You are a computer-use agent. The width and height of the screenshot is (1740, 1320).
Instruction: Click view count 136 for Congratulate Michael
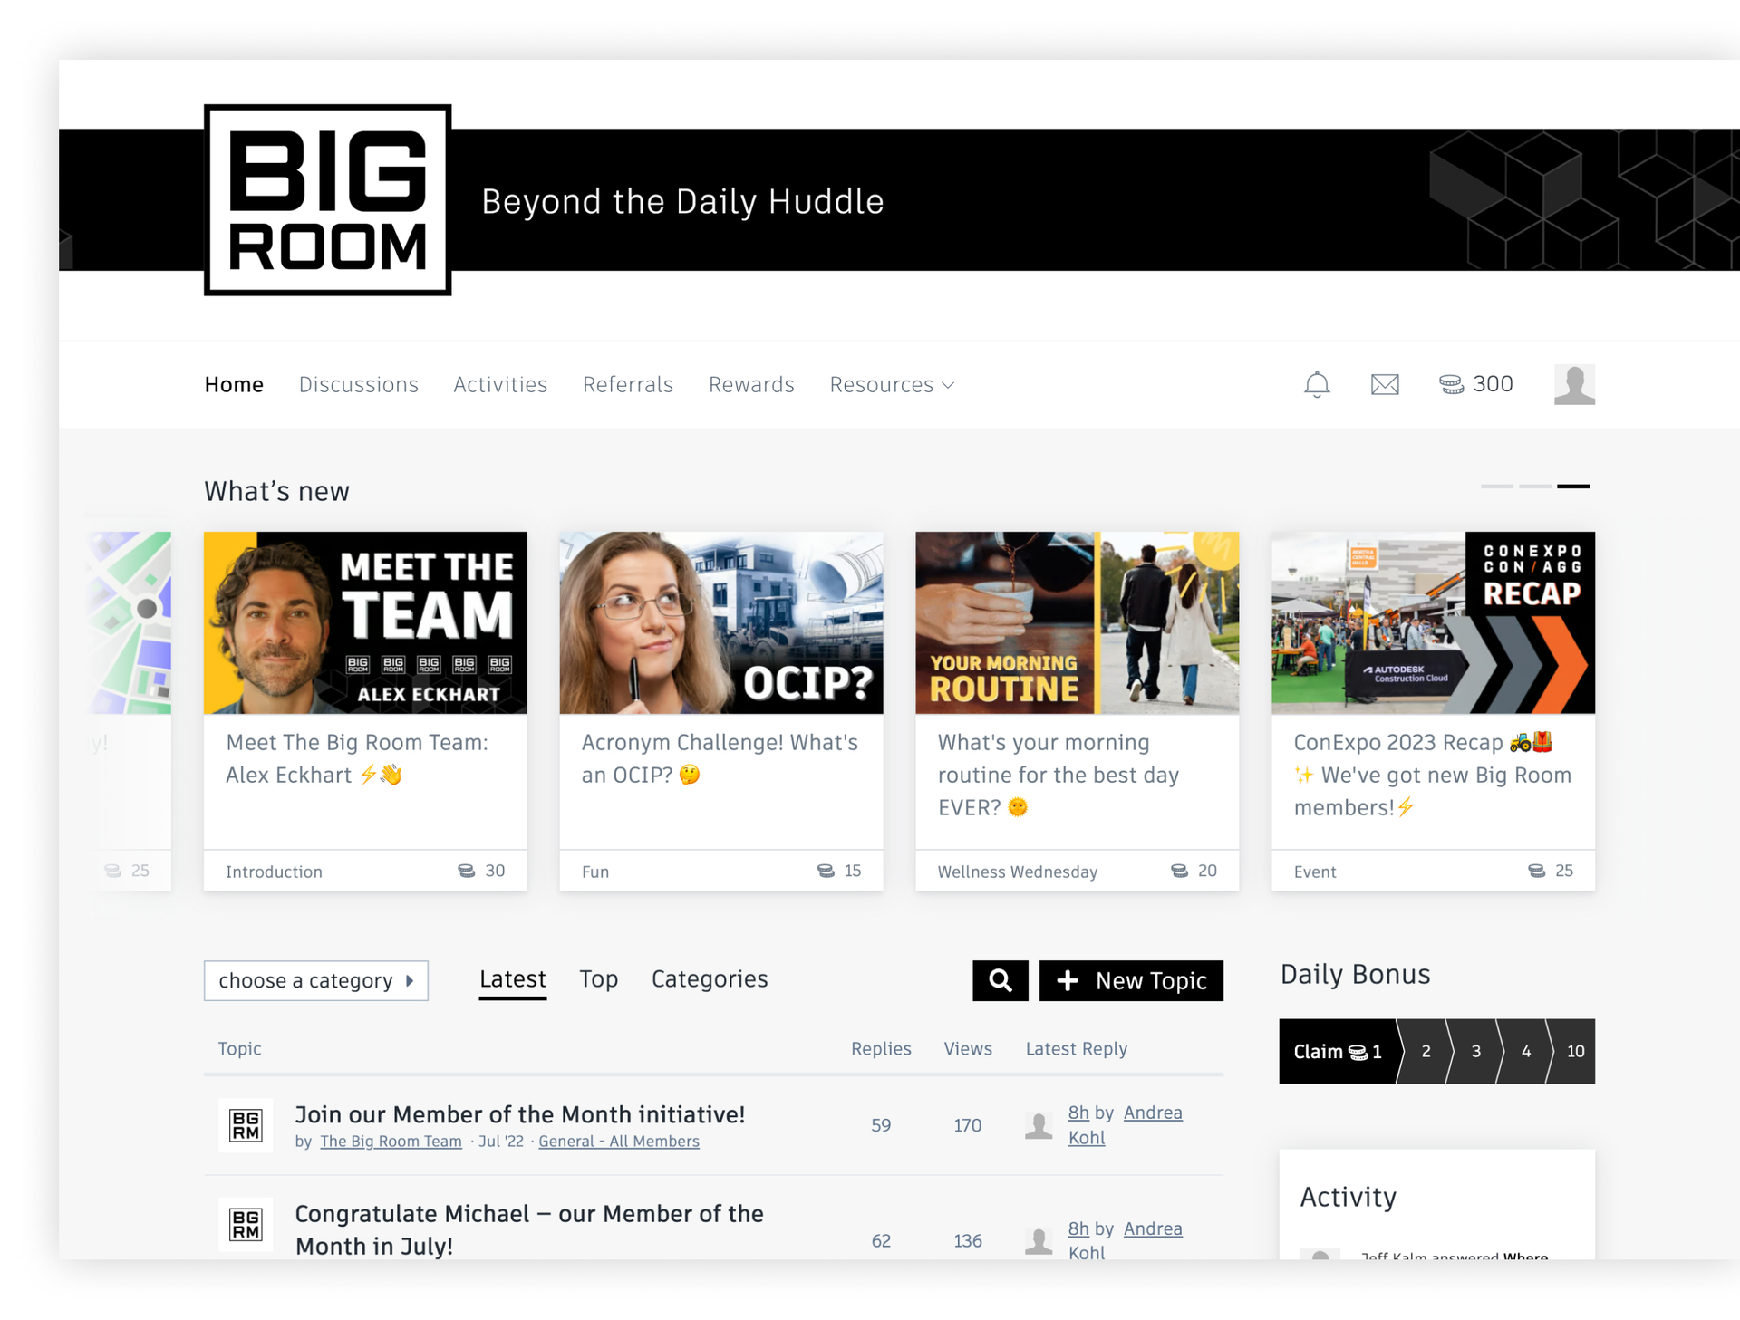click(968, 1240)
